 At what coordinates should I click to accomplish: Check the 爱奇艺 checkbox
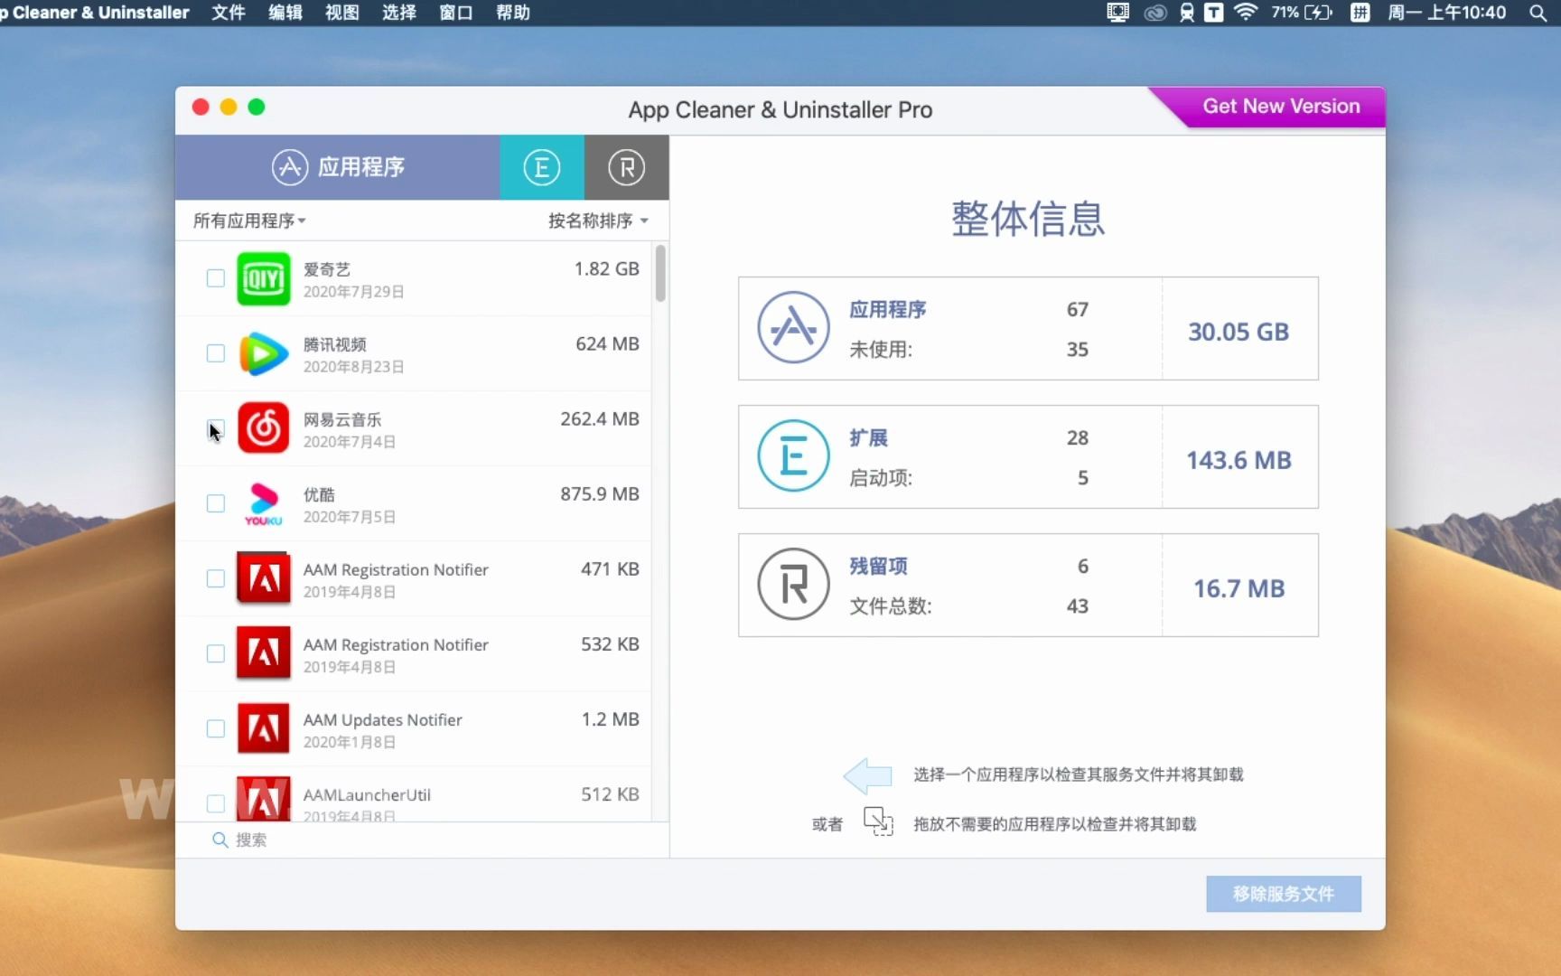click(215, 278)
